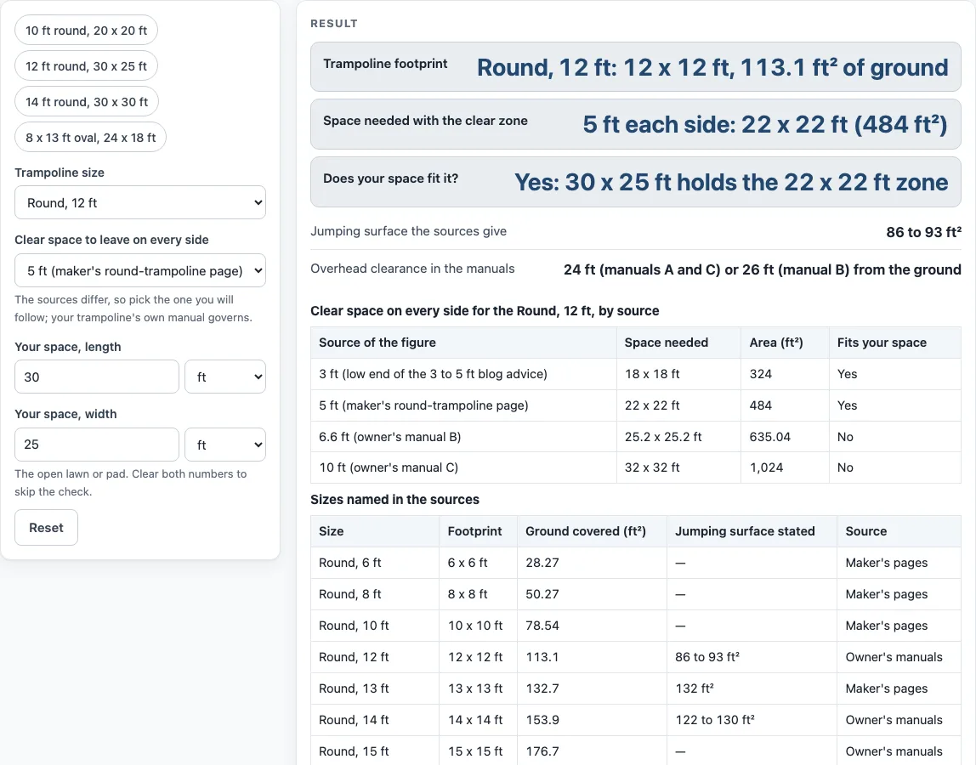Click the '25.2 x 25.2 ft' space needed cell
Image resolution: width=976 pixels, height=765 pixels.
pos(678,436)
